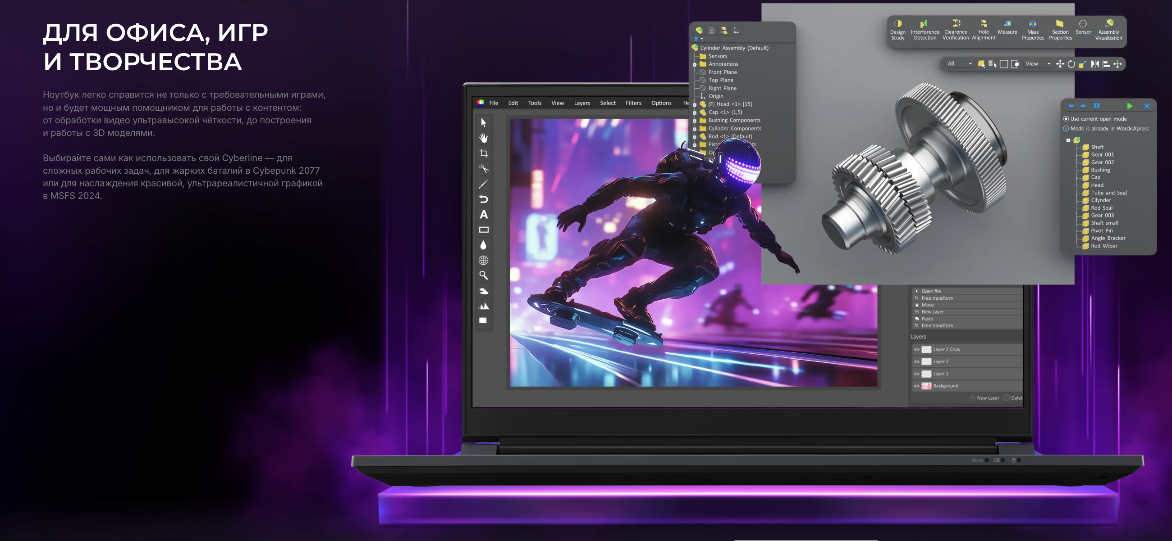1172x541 pixels.
Task: Open the 'All' filter dropdown
Action: click(x=959, y=64)
